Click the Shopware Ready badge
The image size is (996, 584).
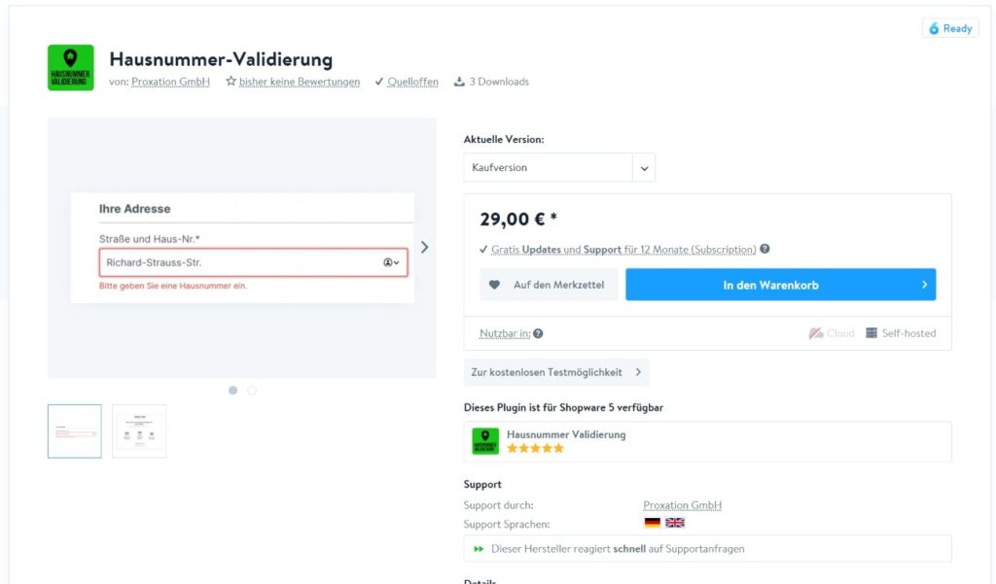click(x=950, y=28)
